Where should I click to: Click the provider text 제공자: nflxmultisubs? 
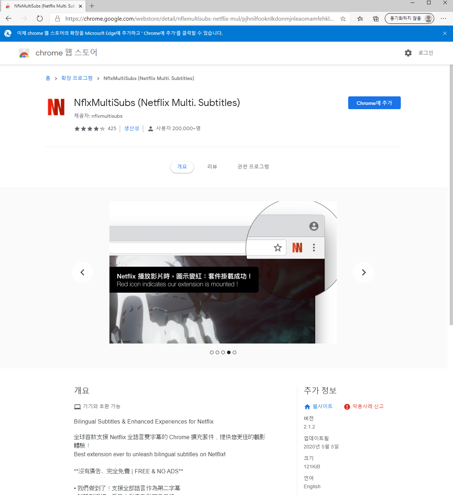coord(98,116)
